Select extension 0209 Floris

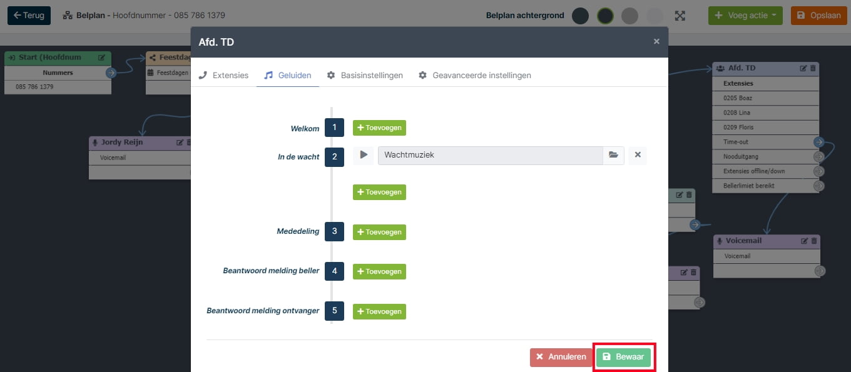tap(765, 128)
